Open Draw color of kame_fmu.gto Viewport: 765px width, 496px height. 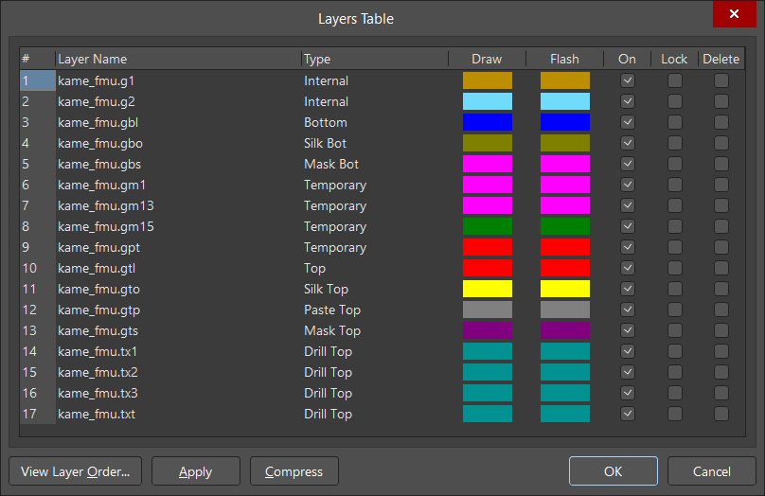tap(488, 289)
